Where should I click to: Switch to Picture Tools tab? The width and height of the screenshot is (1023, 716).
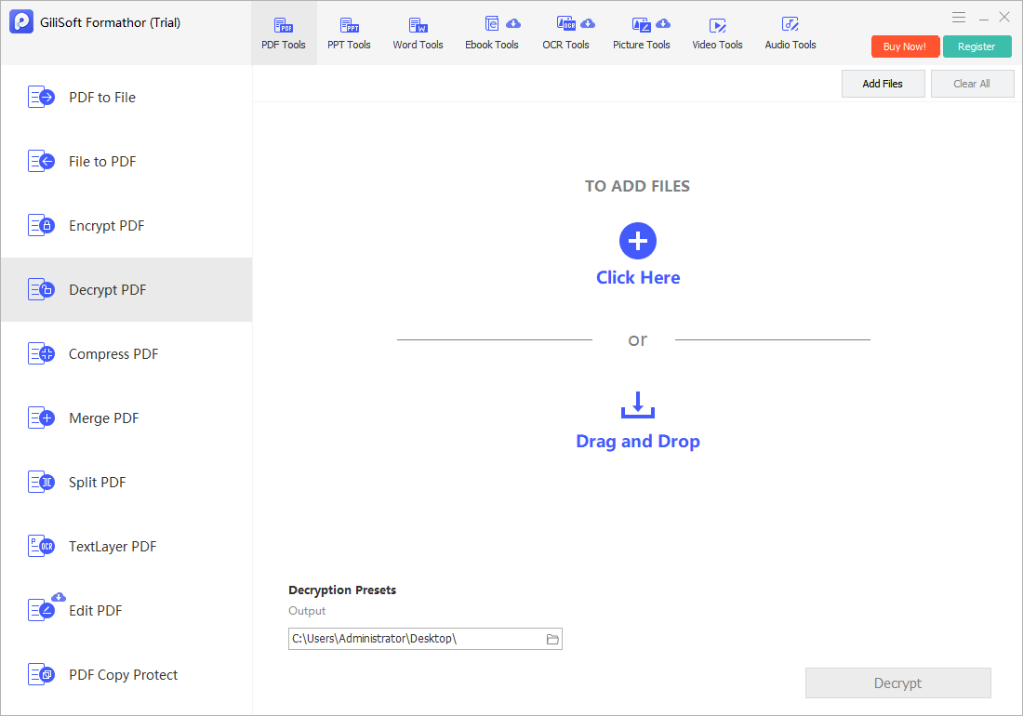pyautogui.click(x=642, y=33)
